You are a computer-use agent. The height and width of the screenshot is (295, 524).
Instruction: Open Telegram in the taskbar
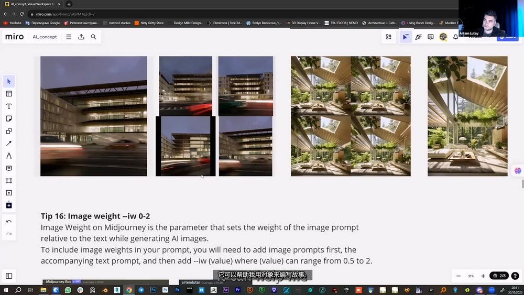point(141,290)
